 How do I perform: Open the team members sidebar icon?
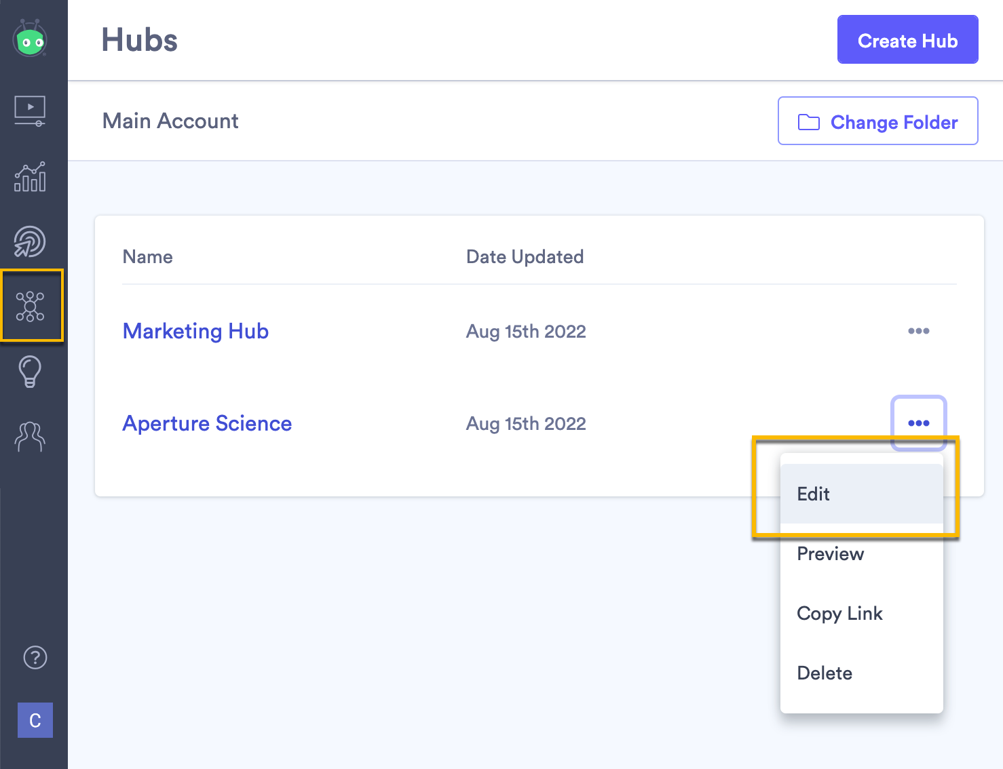click(x=30, y=437)
